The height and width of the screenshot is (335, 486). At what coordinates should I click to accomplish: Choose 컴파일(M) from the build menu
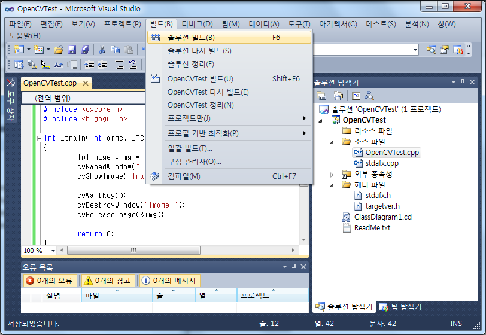[x=184, y=176]
